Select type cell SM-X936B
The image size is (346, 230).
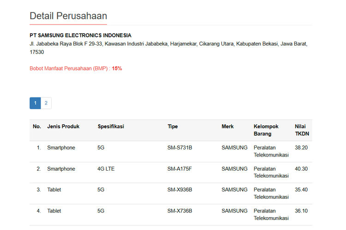(179, 190)
